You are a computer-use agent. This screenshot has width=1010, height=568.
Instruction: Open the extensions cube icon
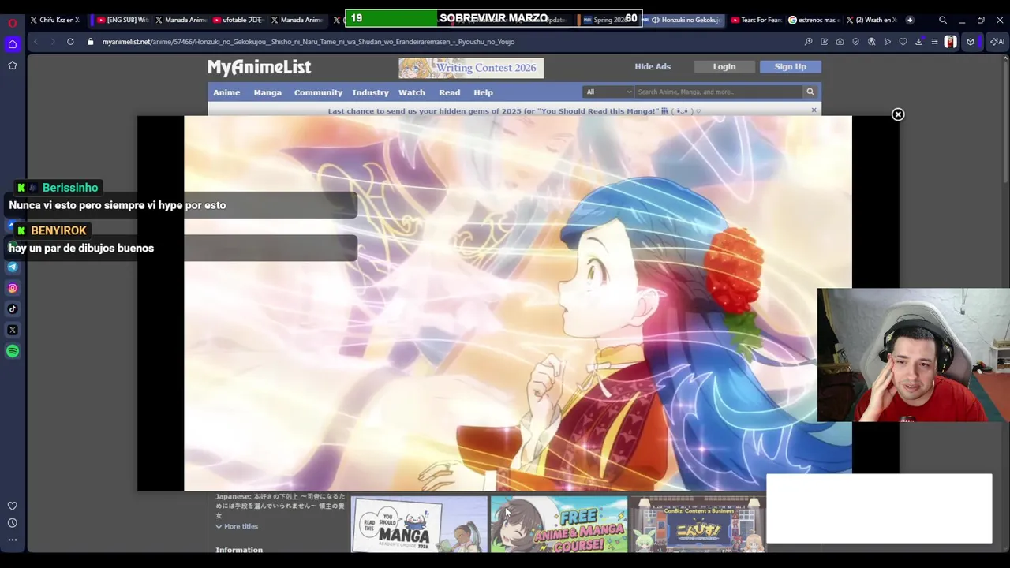pos(971,42)
